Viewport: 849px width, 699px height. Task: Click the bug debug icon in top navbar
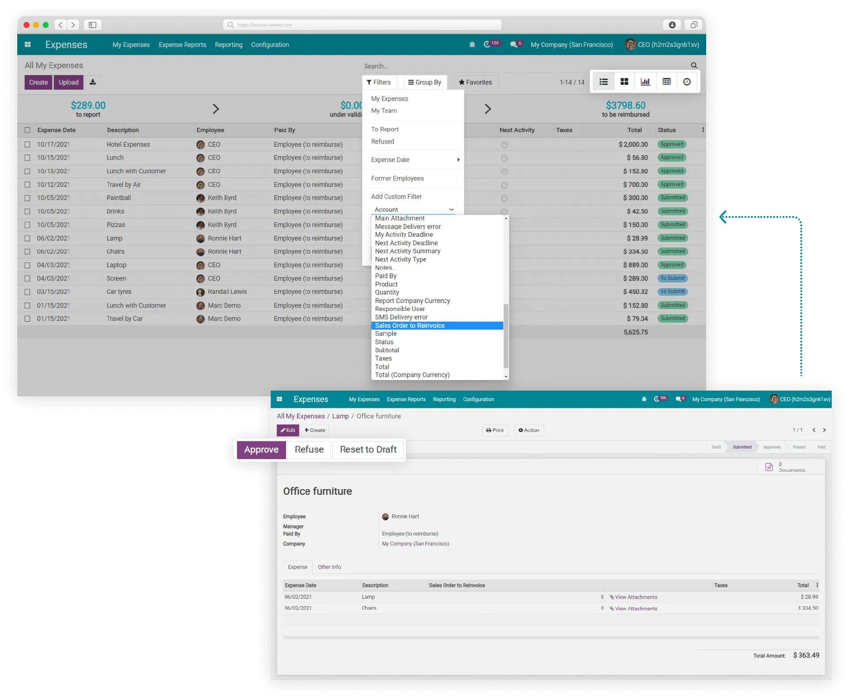pyautogui.click(x=472, y=45)
